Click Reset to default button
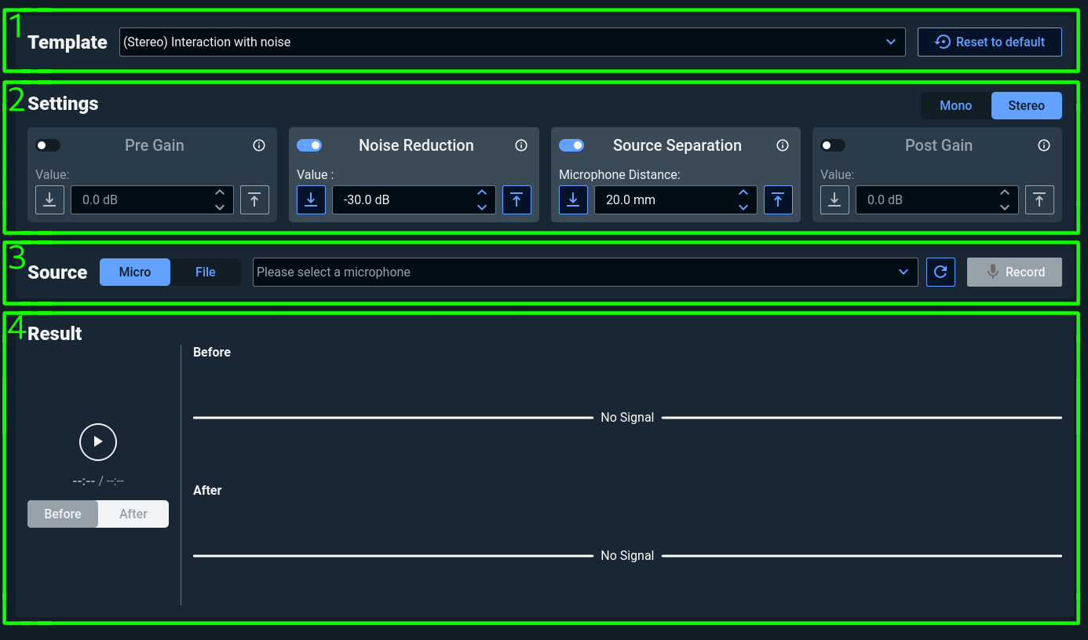The height and width of the screenshot is (640, 1088). 989,42
